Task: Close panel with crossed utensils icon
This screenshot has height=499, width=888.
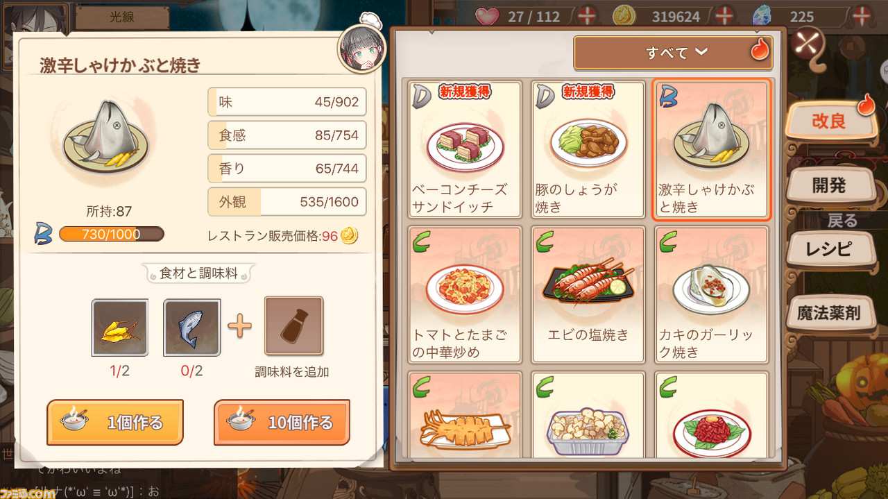Action: pos(805,43)
